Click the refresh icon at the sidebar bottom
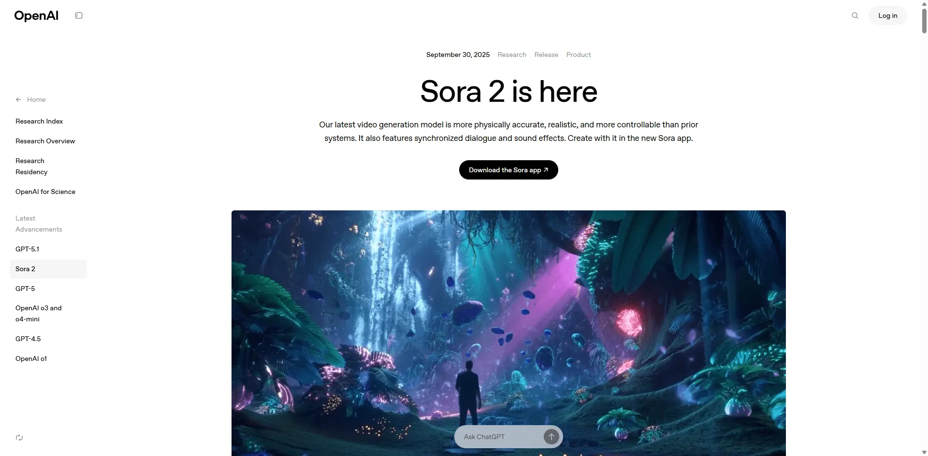Image resolution: width=928 pixels, height=456 pixels. (x=19, y=438)
